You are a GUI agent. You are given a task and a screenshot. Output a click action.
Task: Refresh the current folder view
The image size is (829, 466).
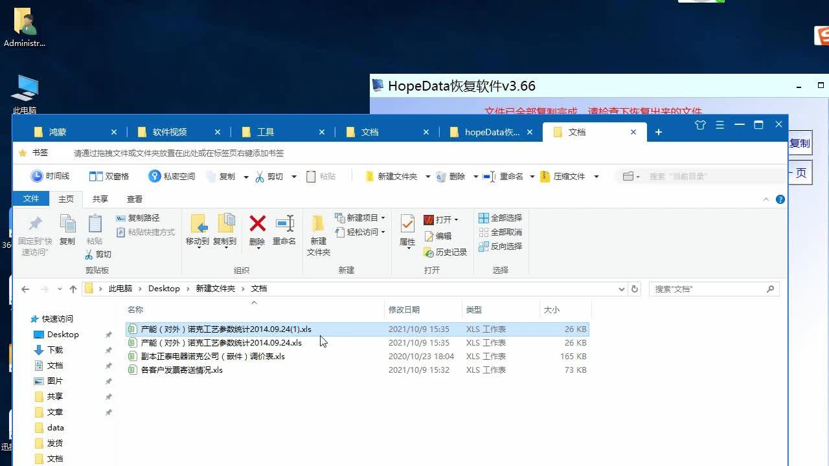click(x=635, y=289)
